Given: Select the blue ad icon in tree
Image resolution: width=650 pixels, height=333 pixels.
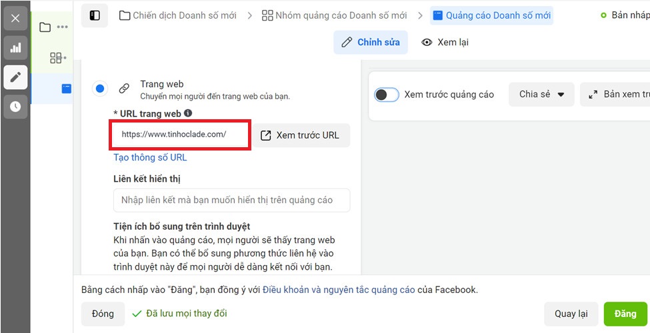Looking at the screenshot, I should coord(66,88).
